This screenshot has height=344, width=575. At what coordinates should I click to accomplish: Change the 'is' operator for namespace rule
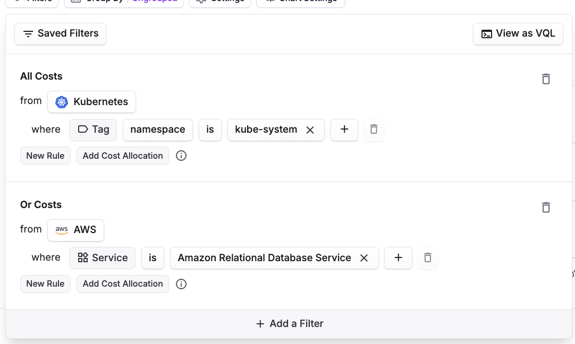[x=210, y=130]
